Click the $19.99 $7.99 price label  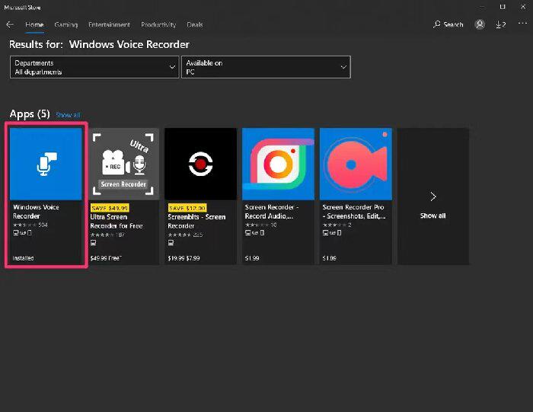click(x=184, y=258)
